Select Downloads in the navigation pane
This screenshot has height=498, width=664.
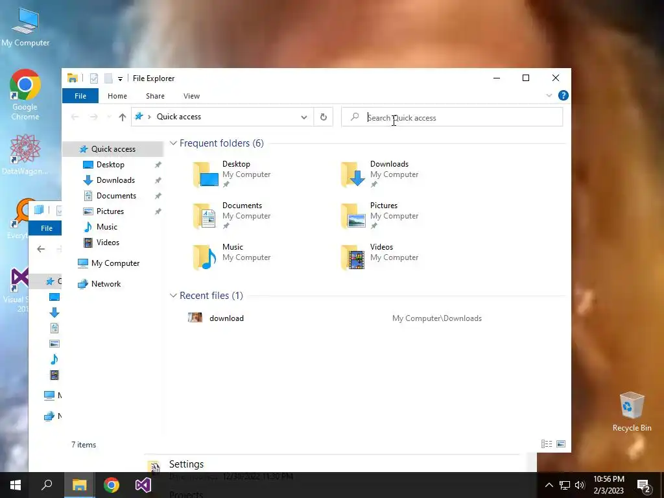115,180
